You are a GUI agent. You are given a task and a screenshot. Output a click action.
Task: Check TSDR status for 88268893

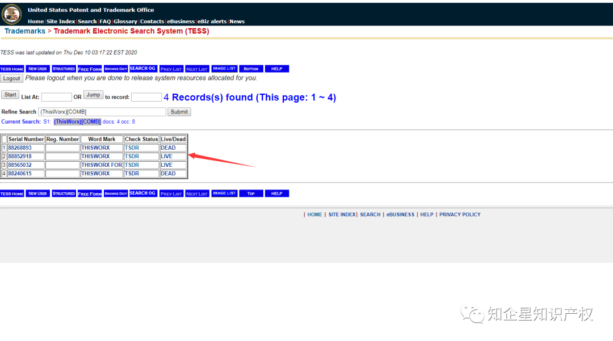pyautogui.click(x=132, y=148)
